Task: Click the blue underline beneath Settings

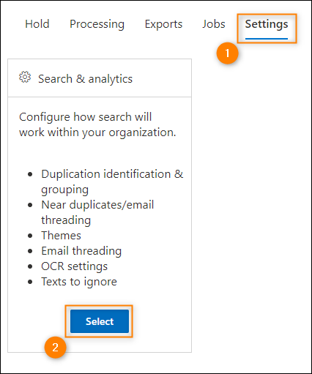Action: 267,39
